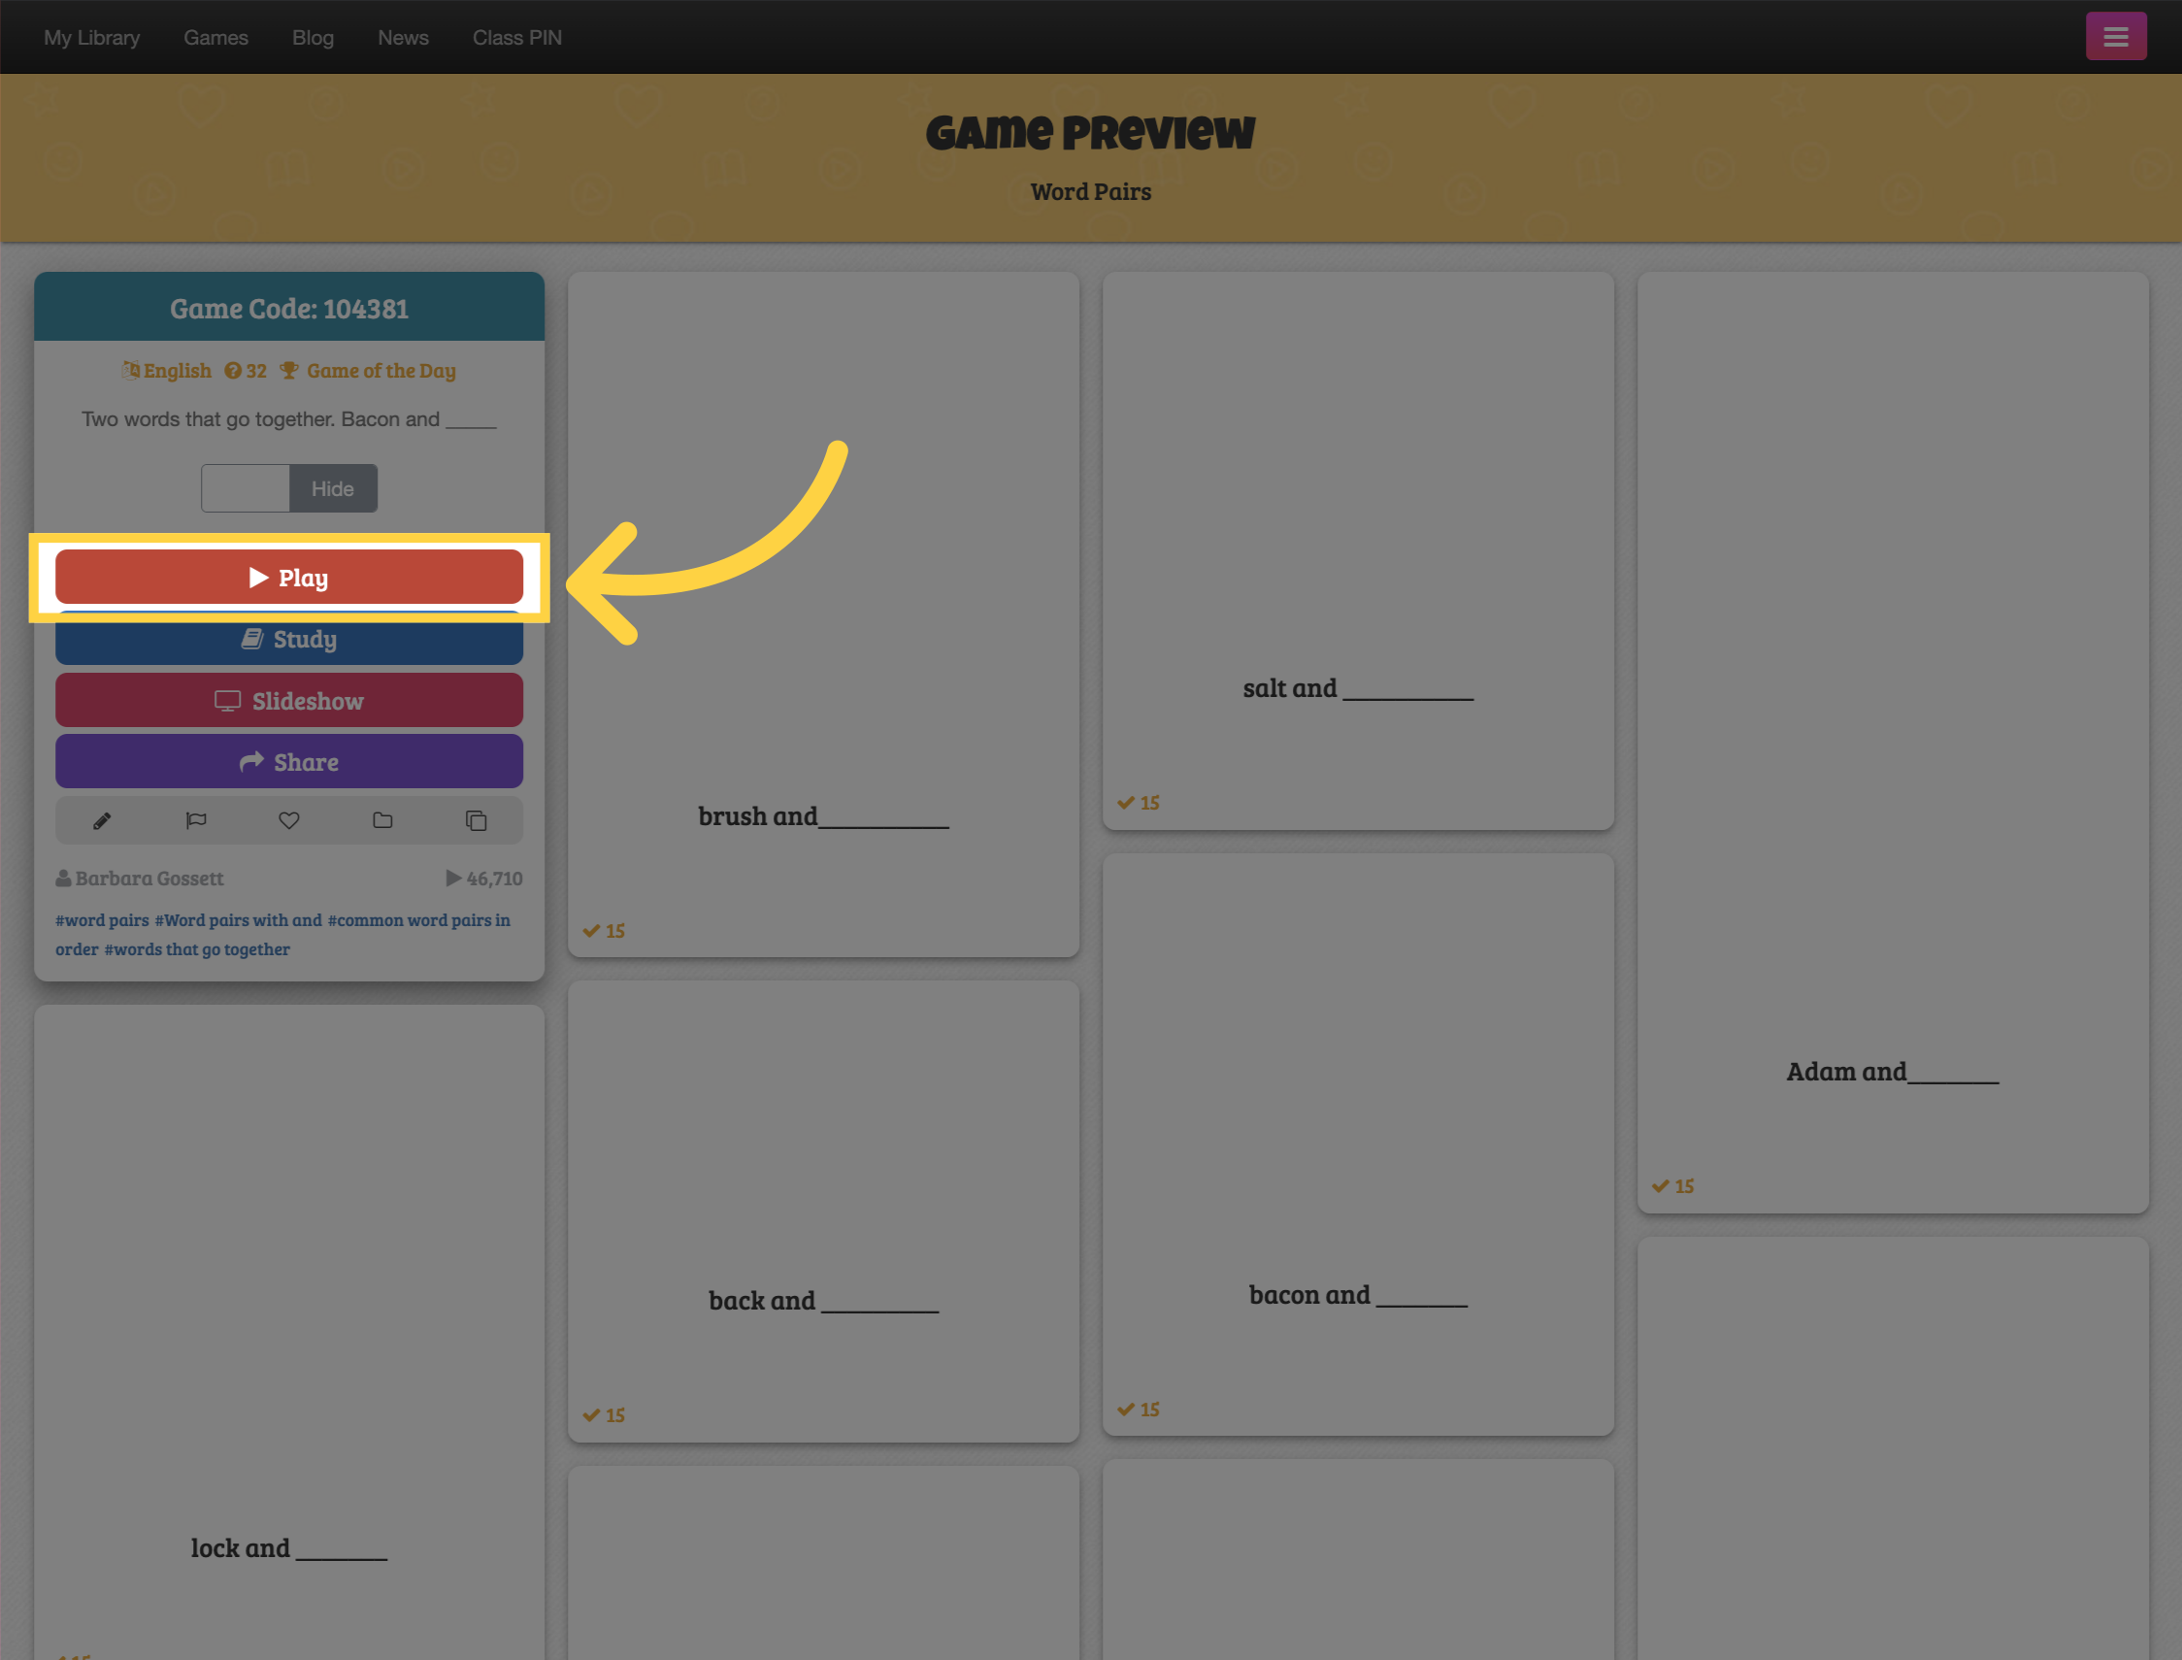Toggle Hide button next to input field
This screenshot has width=2182, height=1660.
coord(331,486)
